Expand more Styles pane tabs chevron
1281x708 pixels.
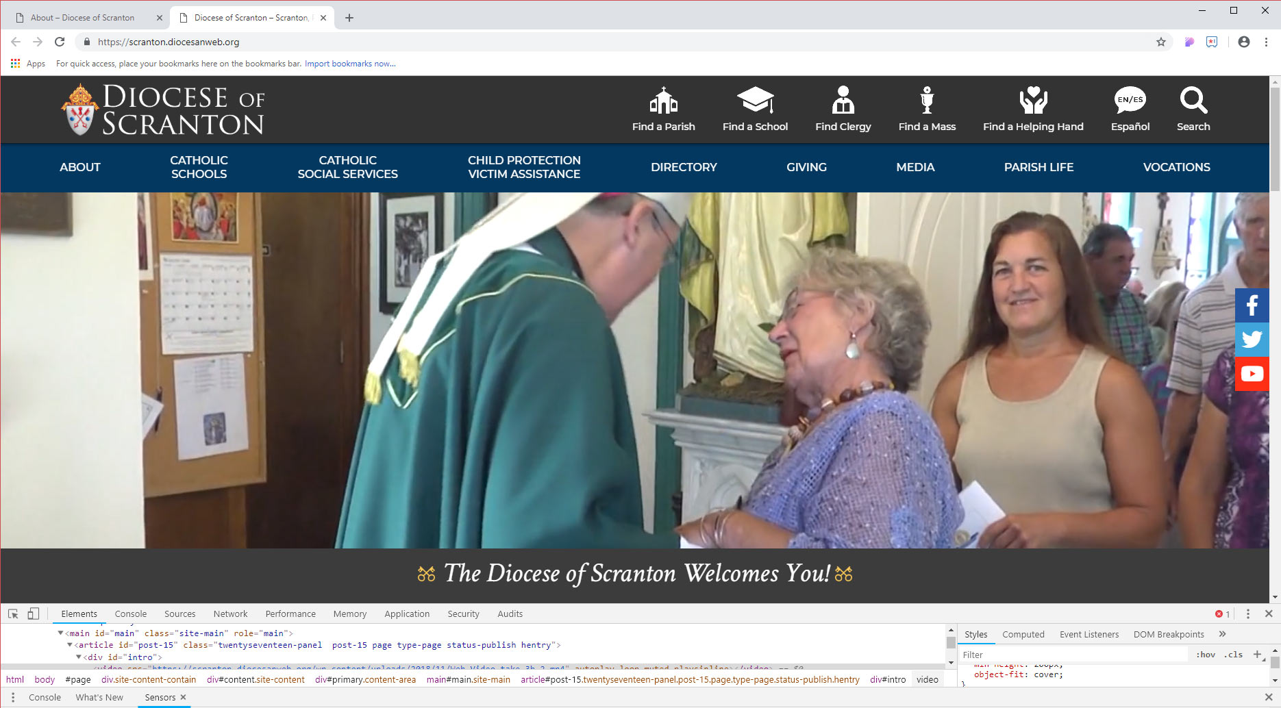[1222, 634]
